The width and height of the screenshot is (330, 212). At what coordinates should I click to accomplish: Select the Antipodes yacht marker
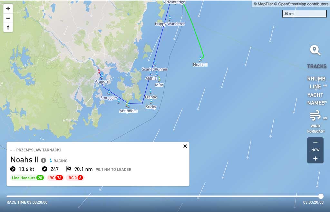[x=128, y=104]
